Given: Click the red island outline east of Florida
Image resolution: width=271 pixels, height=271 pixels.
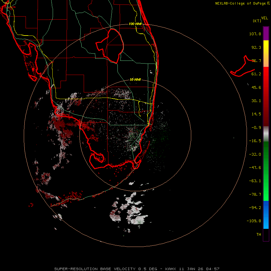Looking at the screenshot, I should click(243, 66).
